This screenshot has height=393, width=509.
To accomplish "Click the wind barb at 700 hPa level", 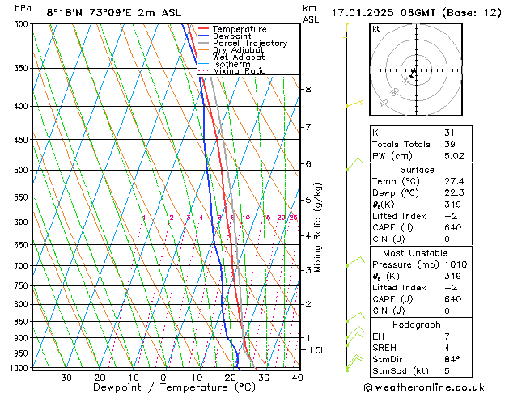I will point(355,261).
